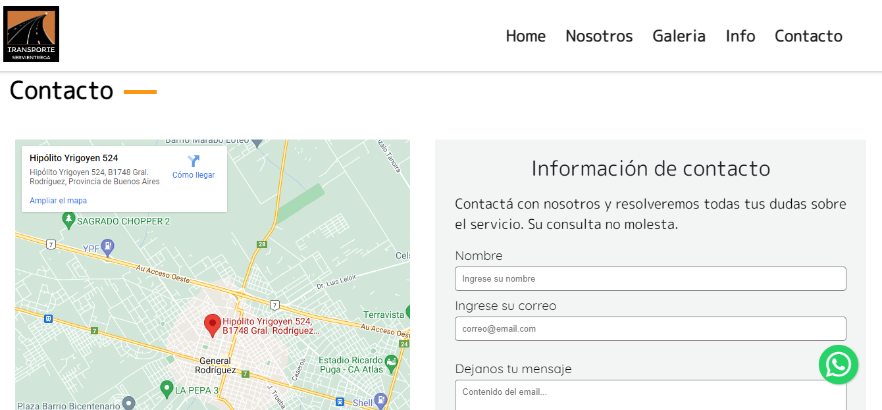Click the train station icon on west side of map
The height and width of the screenshot is (410, 882).
click(47, 319)
